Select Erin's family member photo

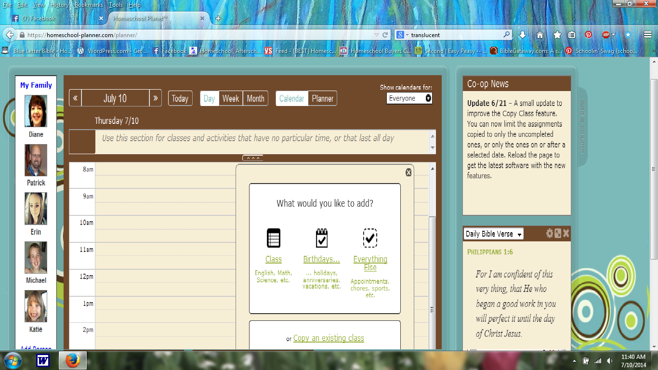[x=36, y=209]
